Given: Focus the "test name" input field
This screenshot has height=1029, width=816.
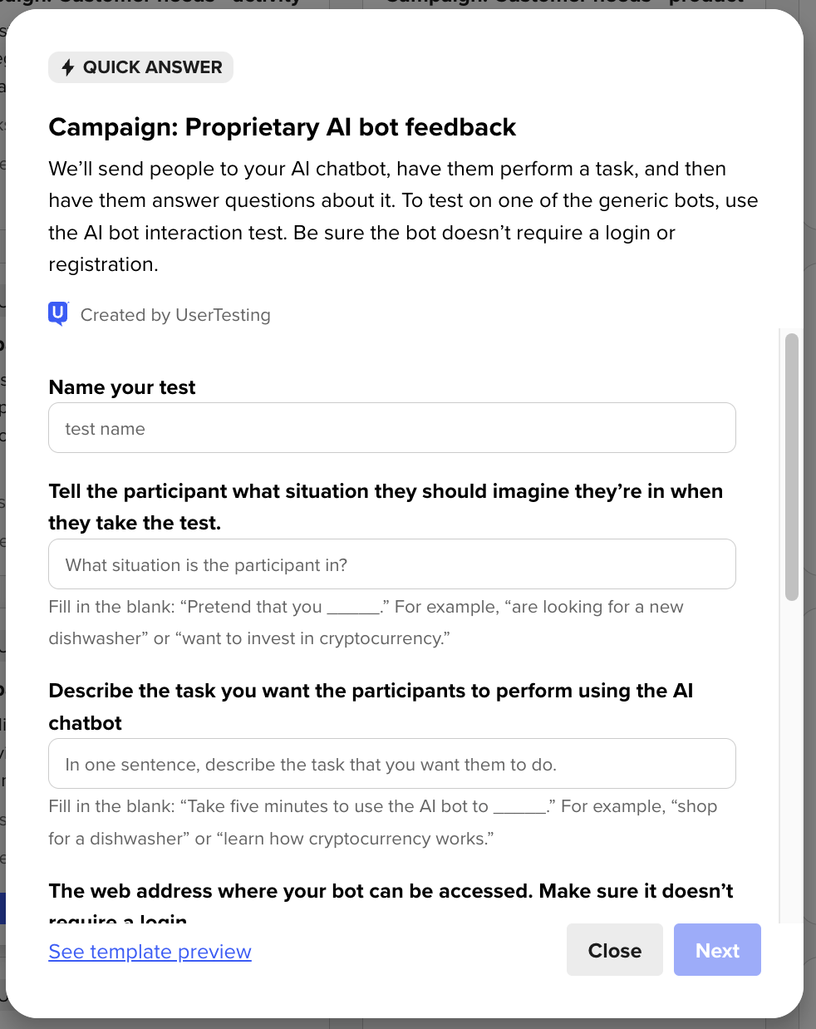Looking at the screenshot, I should coord(392,428).
